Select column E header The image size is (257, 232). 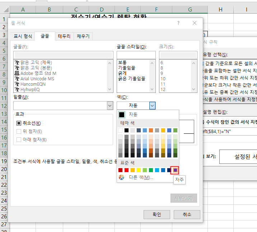click(x=128, y=9)
